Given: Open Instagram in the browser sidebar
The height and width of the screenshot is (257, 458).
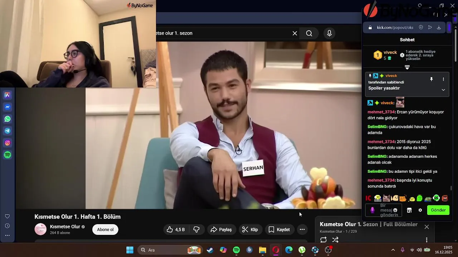Looking at the screenshot, I should pos(8,143).
